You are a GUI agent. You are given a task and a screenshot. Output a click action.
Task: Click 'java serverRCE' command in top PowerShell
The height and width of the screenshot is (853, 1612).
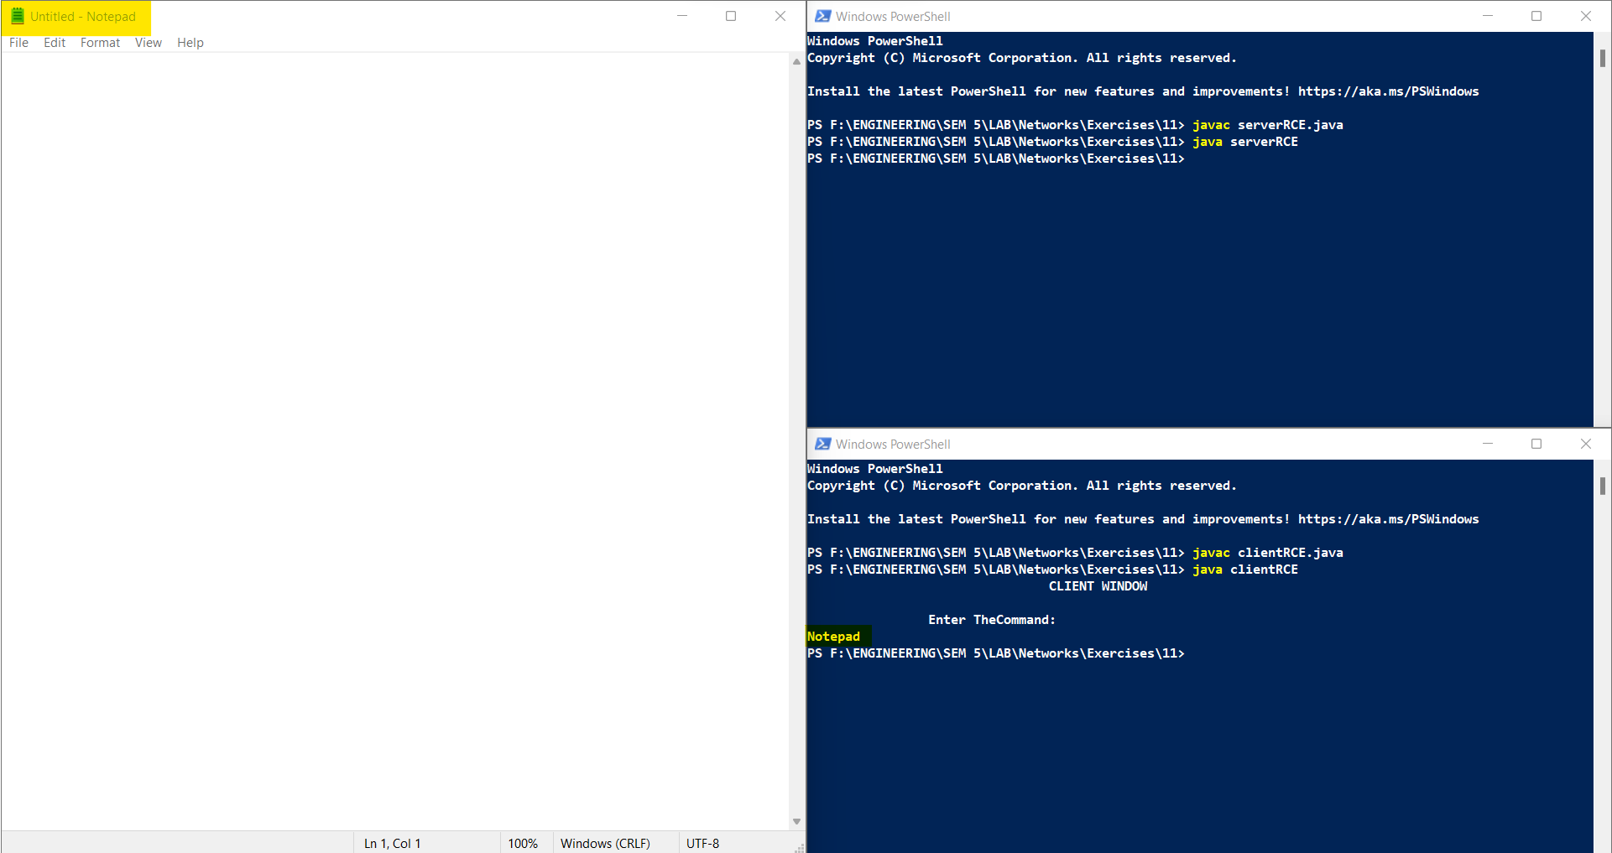coord(1245,142)
